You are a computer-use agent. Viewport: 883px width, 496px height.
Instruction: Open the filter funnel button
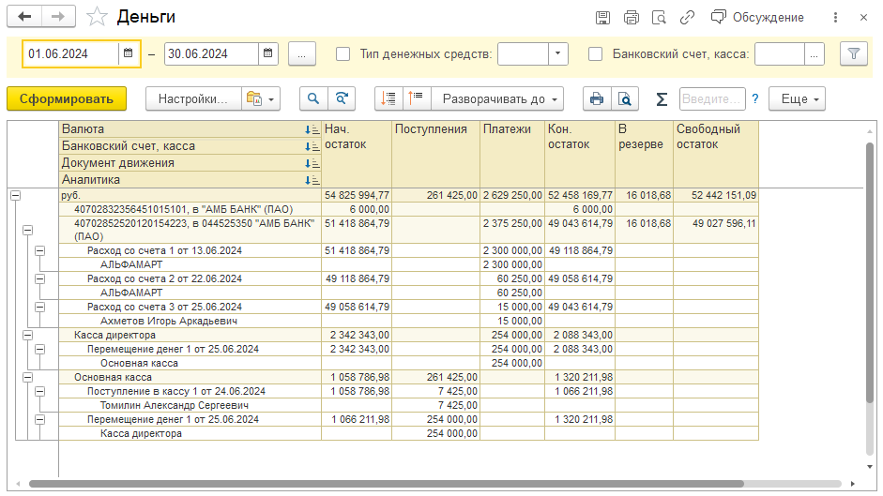pos(853,54)
